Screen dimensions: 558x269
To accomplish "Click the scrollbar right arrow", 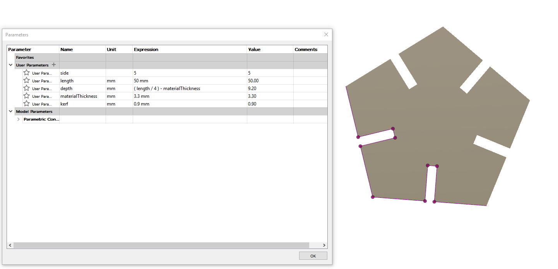I will pos(324,245).
